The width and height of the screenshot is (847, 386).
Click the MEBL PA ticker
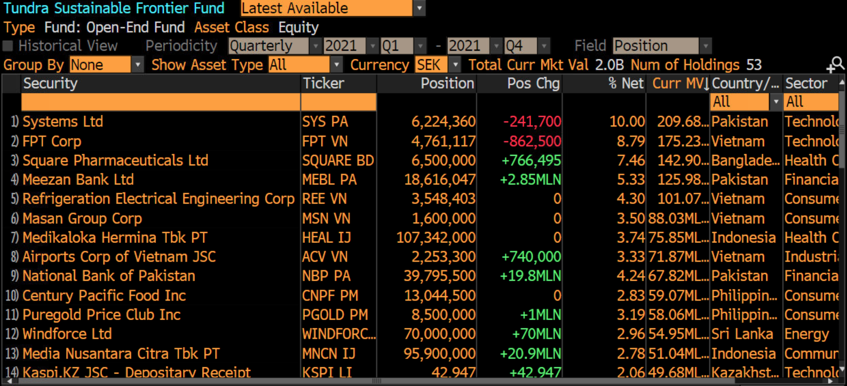pos(329,179)
